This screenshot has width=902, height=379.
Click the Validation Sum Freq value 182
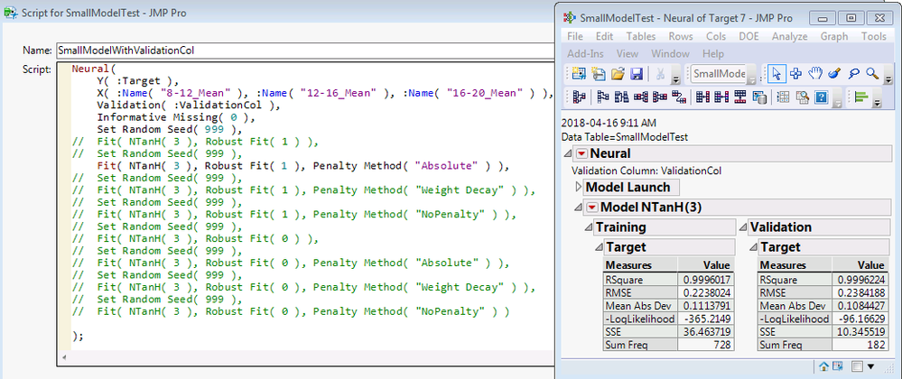(x=859, y=345)
